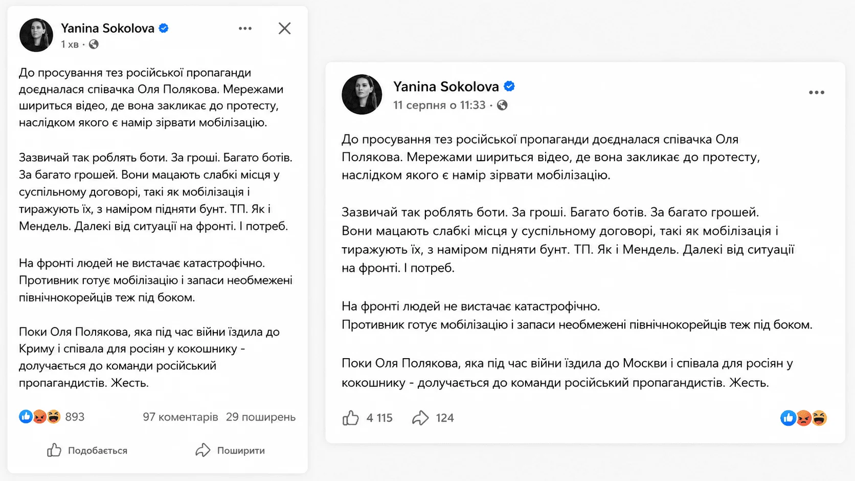
Task: Open Yanina Sokolova profile name on left post
Action: (107, 28)
